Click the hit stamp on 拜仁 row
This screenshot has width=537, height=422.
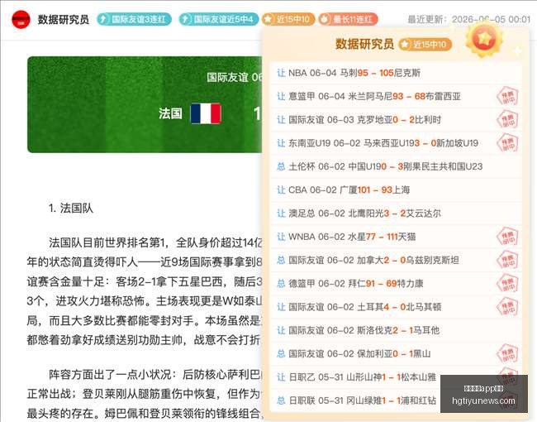507,284
